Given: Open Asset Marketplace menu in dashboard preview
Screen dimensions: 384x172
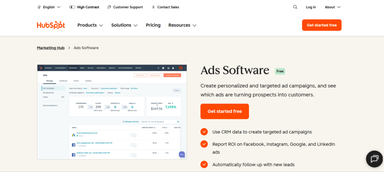Looking at the screenshot, I should coord(126,68).
